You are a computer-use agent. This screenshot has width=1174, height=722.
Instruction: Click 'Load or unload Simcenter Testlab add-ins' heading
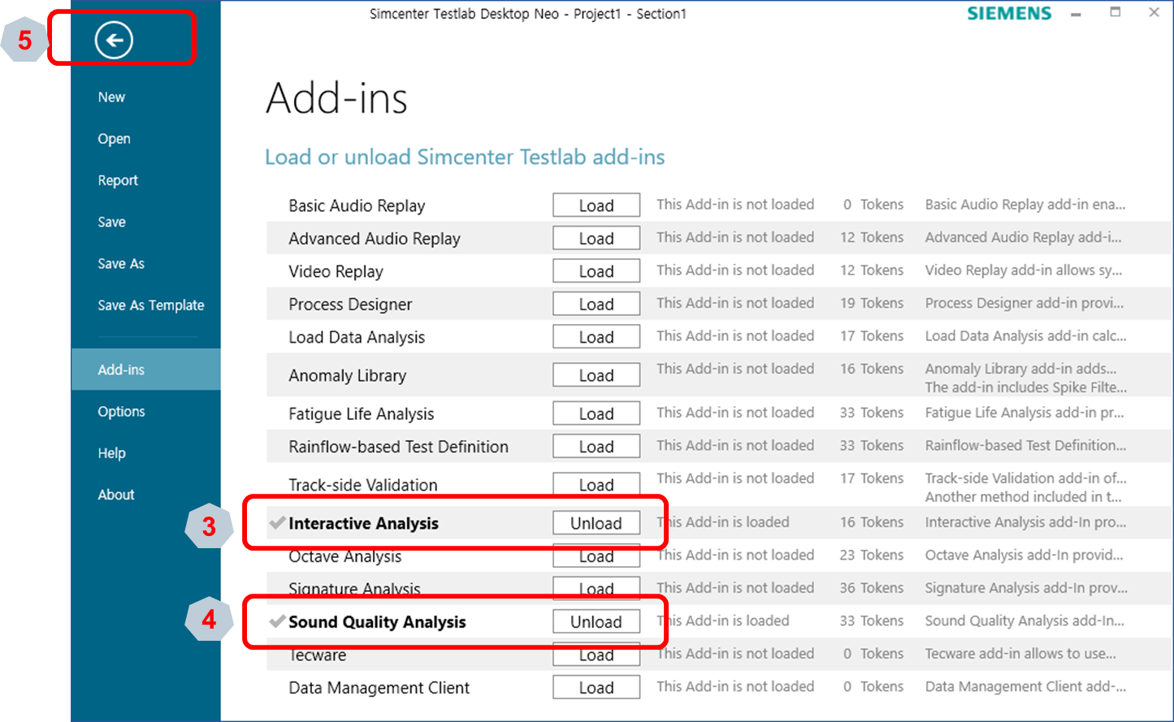tap(465, 157)
